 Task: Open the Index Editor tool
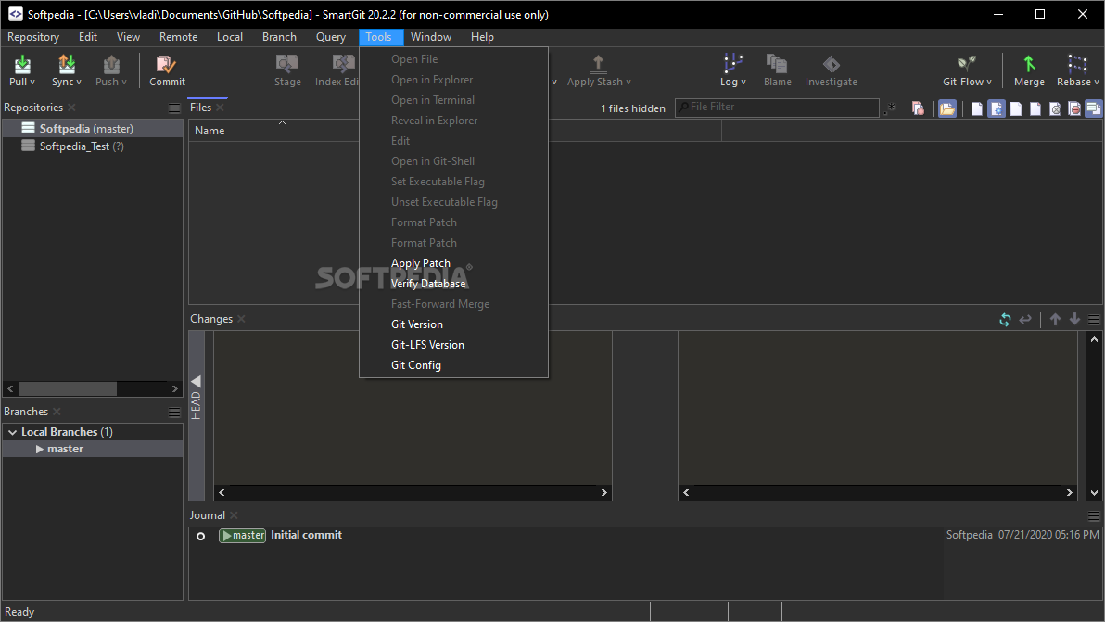coord(337,70)
